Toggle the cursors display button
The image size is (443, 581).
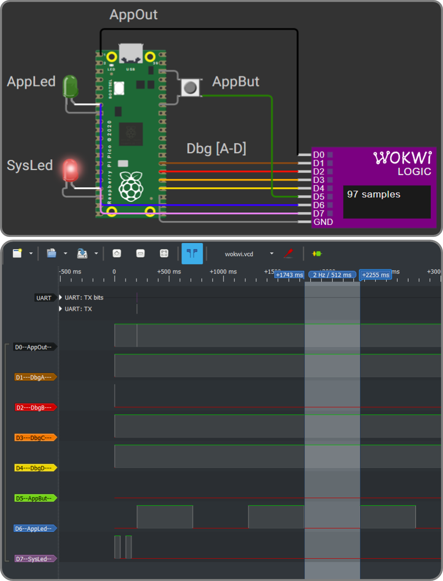[x=192, y=253]
